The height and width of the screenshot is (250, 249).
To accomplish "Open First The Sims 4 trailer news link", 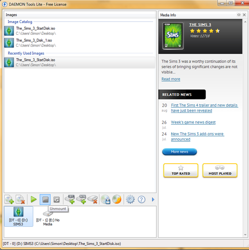I will pyautogui.click(x=204, y=108).
